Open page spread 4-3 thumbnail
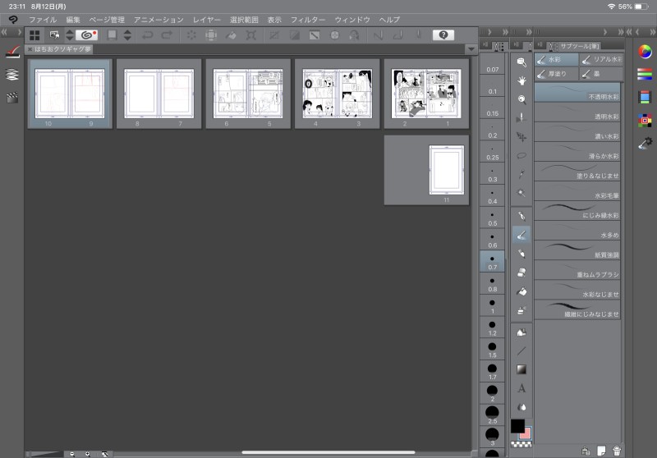657x458 pixels. pos(338,94)
